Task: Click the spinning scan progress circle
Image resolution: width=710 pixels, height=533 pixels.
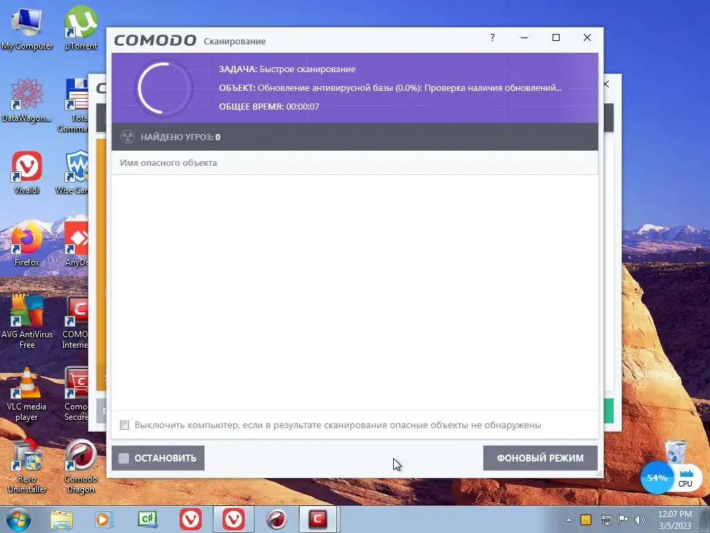Action: pos(164,88)
